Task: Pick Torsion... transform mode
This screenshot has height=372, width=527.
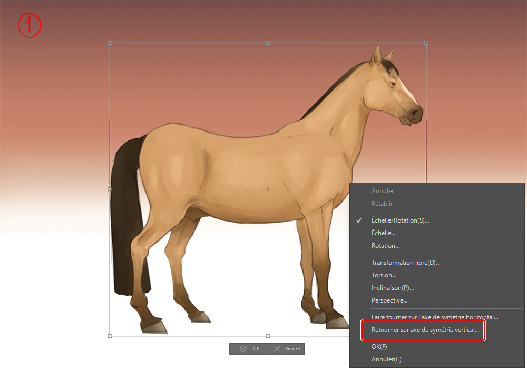Action: click(384, 275)
